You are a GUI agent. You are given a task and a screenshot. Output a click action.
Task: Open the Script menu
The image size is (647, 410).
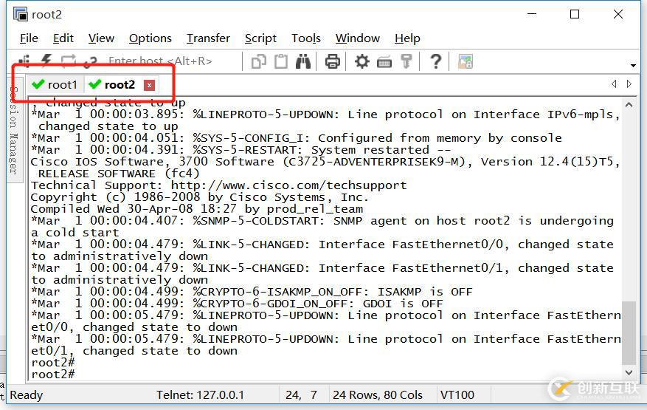point(260,38)
